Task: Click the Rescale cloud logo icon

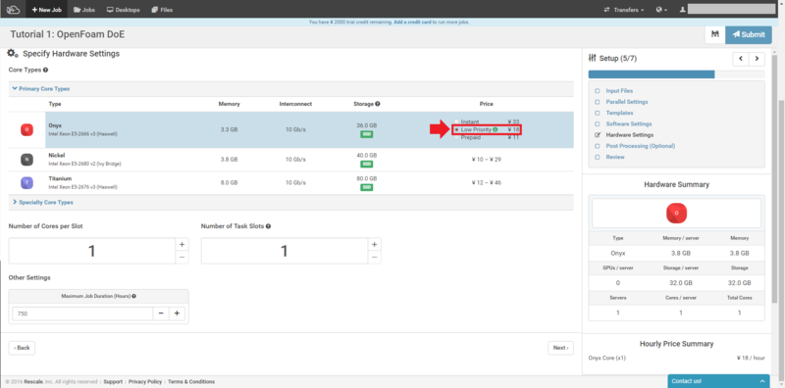Action: coord(13,9)
